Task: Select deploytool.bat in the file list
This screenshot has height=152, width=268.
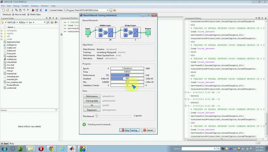Action: [x=13, y=42]
